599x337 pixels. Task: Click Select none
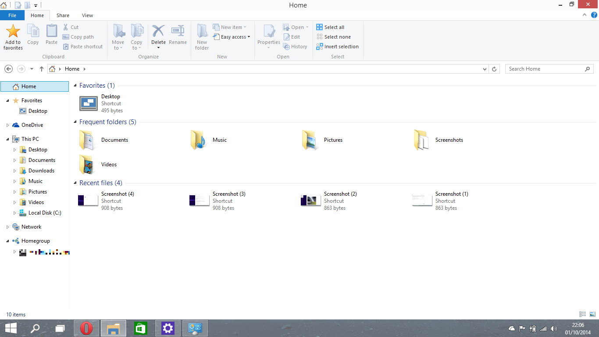coord(333,37)
